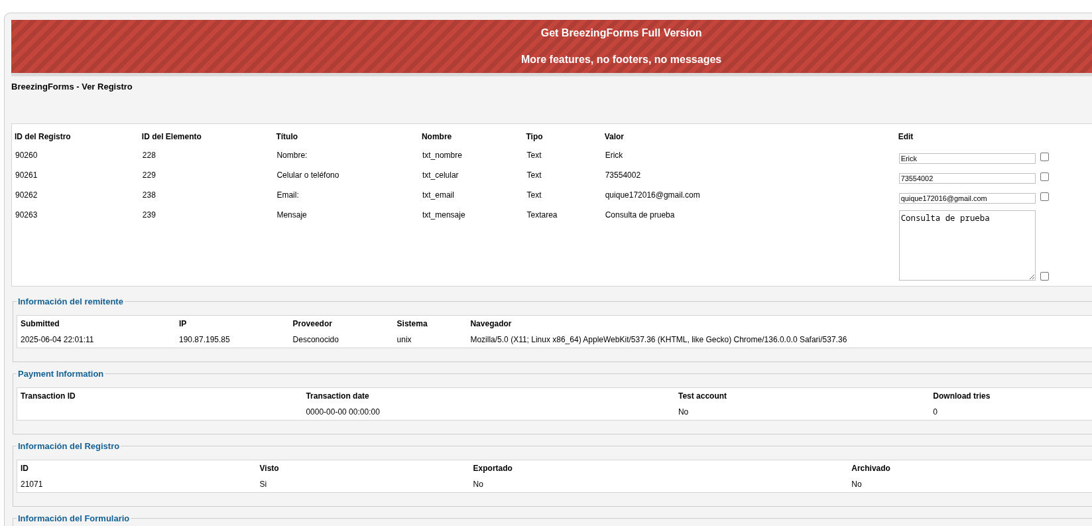The width and height of the screenshot is (1092, 526).
Task: Click the email value in Valor column
Action: (x=652, y=195)
